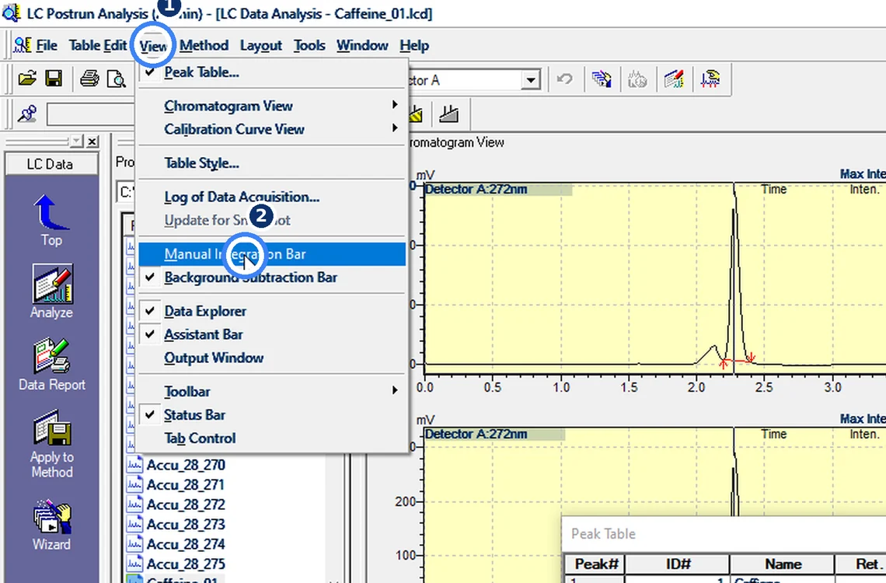Select file Accu_28_274
This screenshot has width=886, height=583.
click(185, 544)
